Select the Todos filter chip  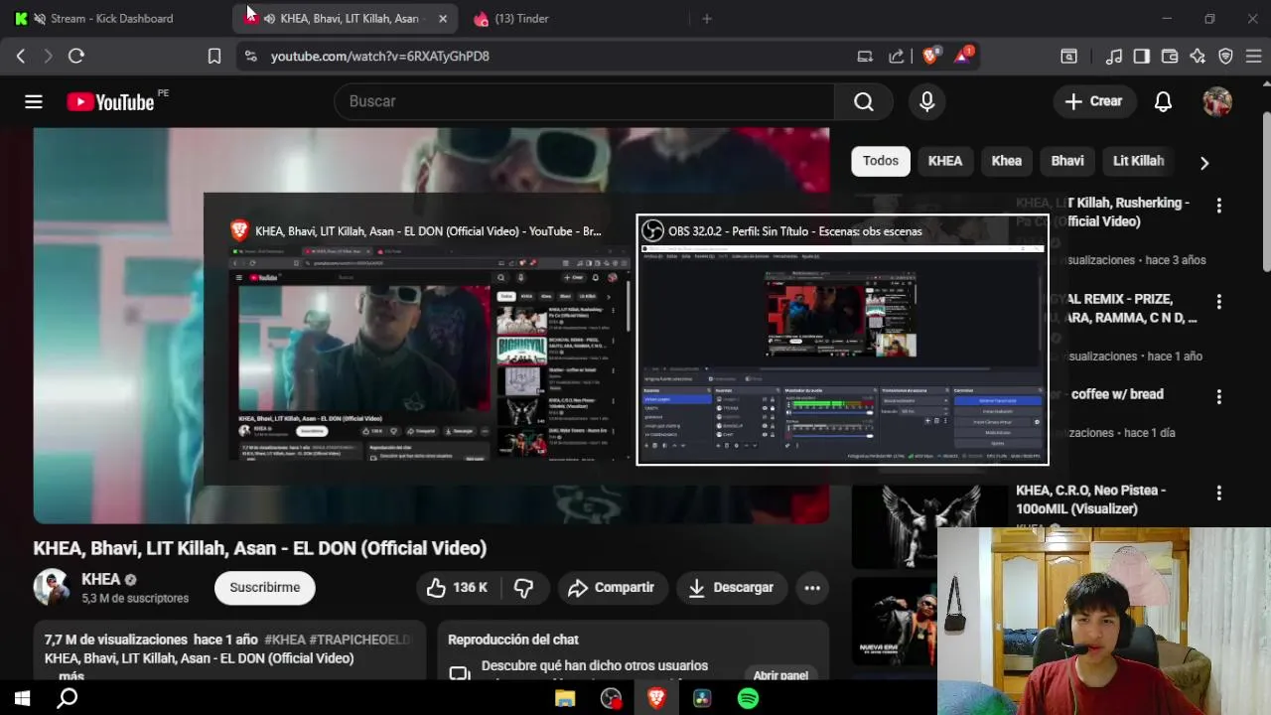(x=881, y=161)
